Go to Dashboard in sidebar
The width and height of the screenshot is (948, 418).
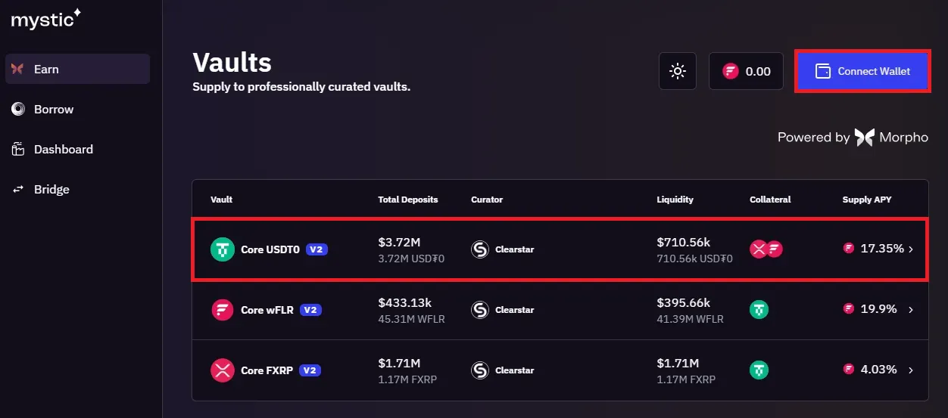pos(63,149)
